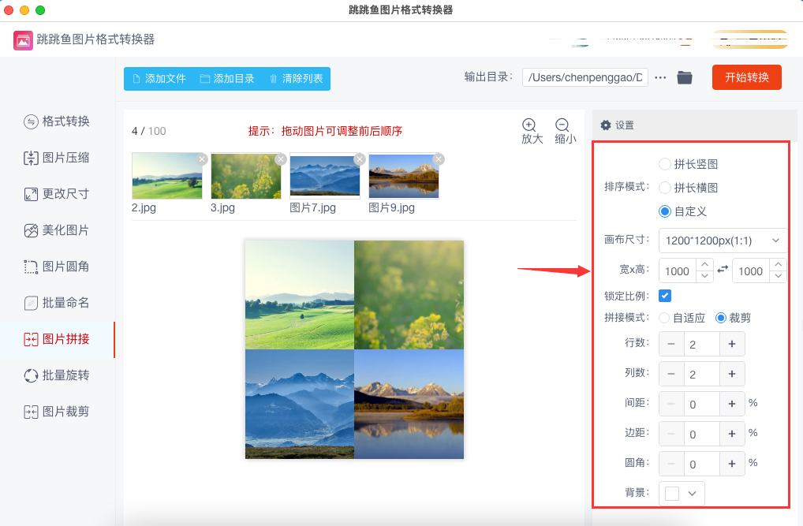Viewport: 803px width, 526px height.
Task: Open the 图片圆角 sidebar section
Action: tap(57, 267)
